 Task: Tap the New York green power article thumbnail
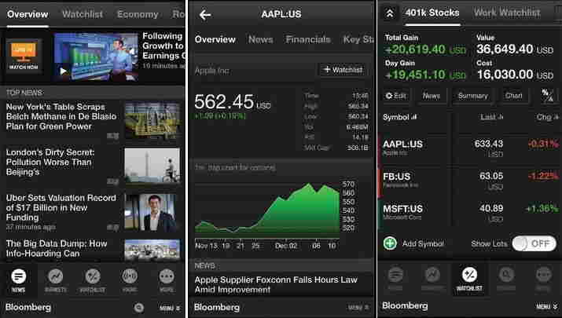click(x=152, y=120)
